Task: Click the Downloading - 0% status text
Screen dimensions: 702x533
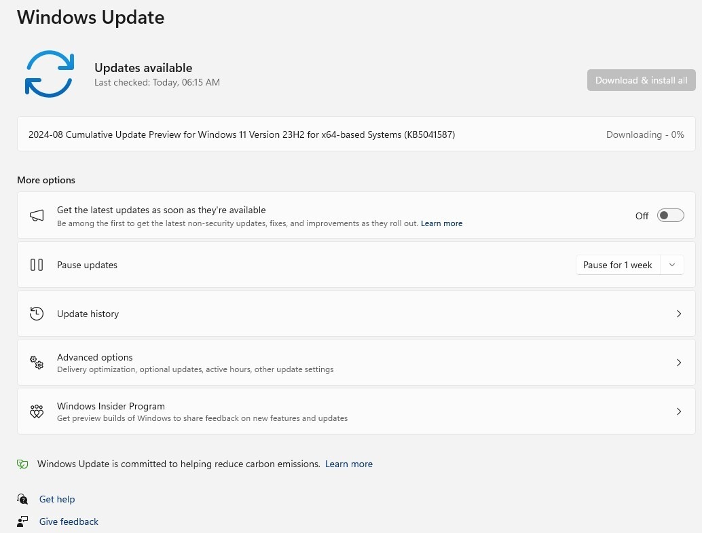Action: point(645,134)
